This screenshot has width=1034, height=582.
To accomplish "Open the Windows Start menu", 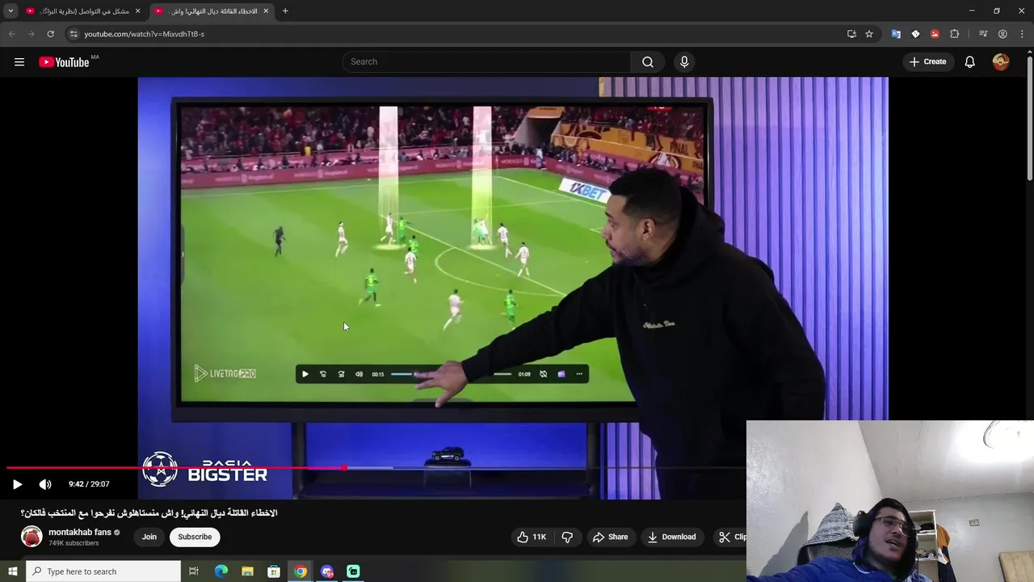I will (12, 571).
